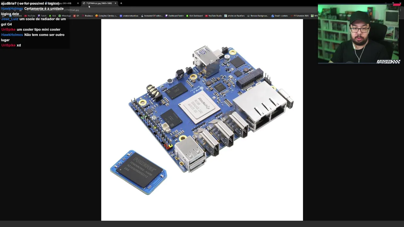Click UriSpike's username beside 'xd'
The image size is (404, 227).
pos(8,45)
